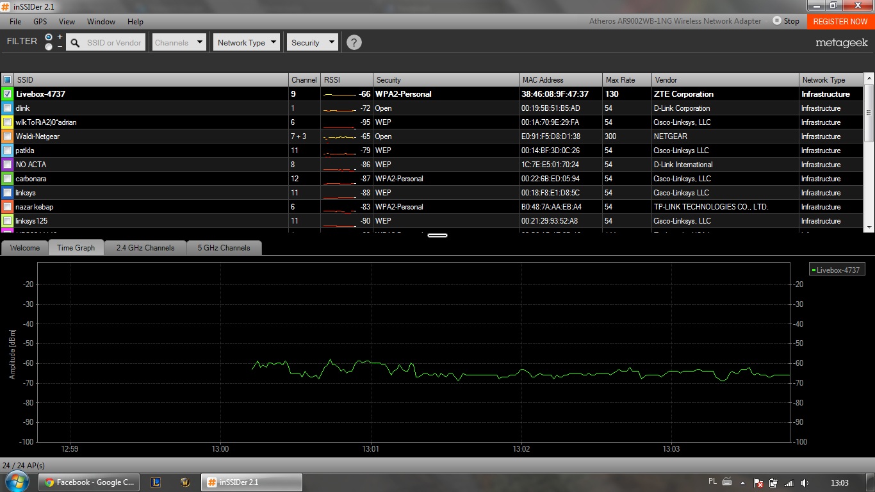This screenshot has width=875, height=492.
Task: Open the World of Warcraft taskbar icon
Action: 186,482
